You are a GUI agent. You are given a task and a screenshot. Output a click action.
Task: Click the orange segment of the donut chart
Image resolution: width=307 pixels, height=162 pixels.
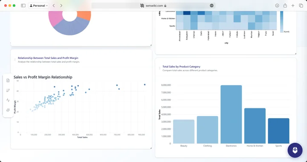click(x=84, y=15)
